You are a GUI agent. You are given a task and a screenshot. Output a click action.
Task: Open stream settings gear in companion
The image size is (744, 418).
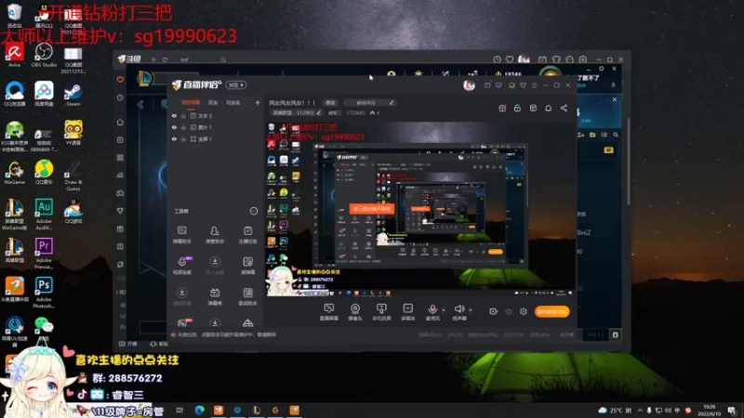click(524, 311)
